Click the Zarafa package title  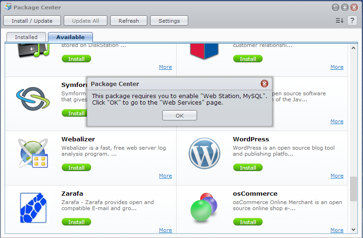[72, 193]
